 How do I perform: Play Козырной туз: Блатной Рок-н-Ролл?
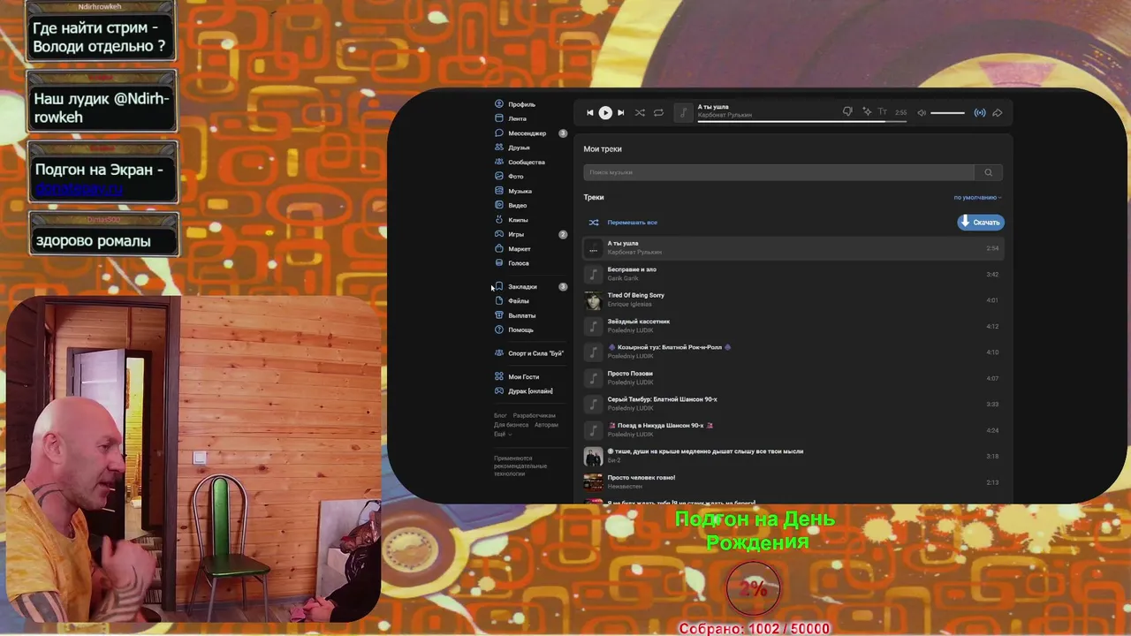[793, 352]
